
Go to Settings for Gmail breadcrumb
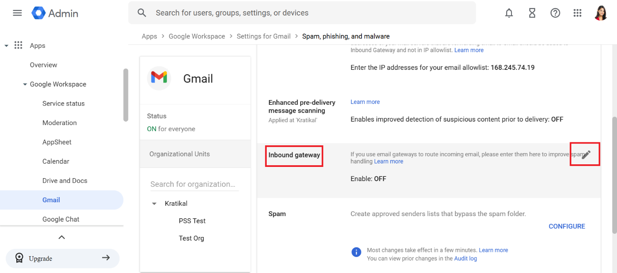point(264,36)
